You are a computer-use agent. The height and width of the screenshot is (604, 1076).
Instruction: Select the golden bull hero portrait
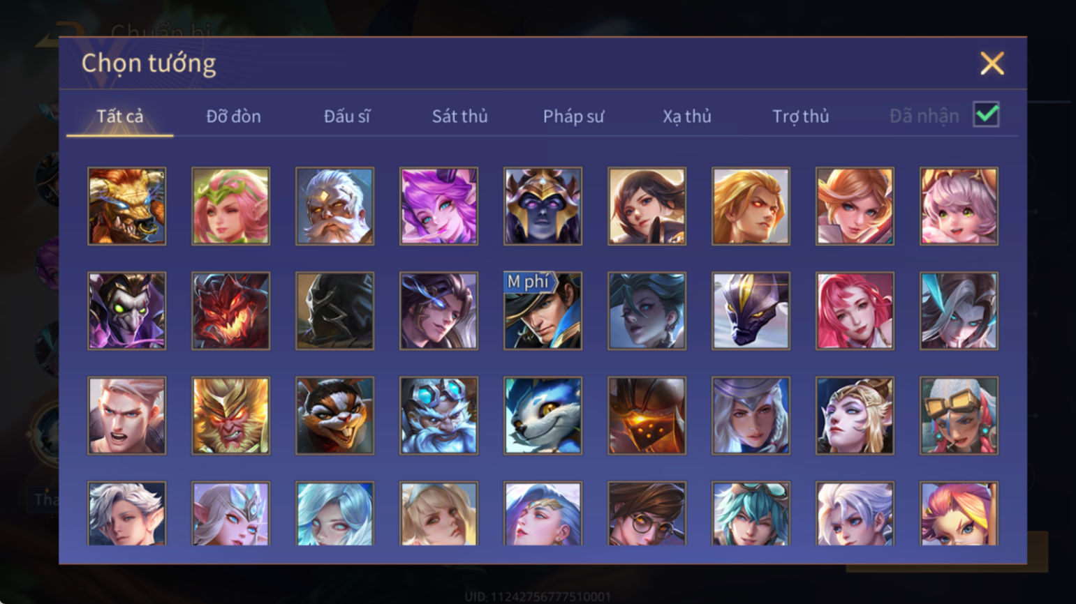coord(126,206)
